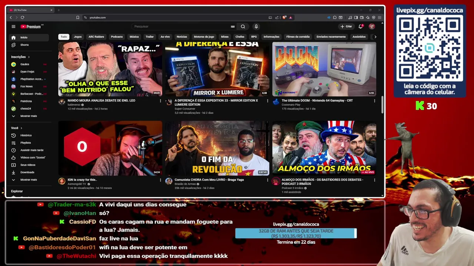Open a new browser tab with plus
The image size is (474, 266).
(59, 10)
